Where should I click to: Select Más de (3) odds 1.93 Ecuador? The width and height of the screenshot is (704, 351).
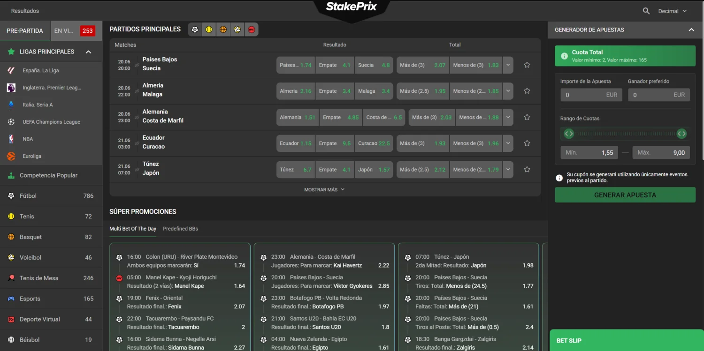(x=423, y=143)
